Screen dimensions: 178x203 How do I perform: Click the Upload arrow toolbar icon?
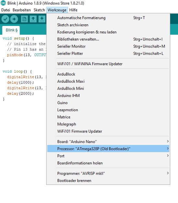14,19
